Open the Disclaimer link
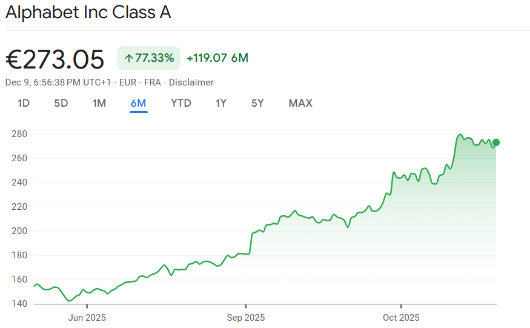 pos(191,82)
